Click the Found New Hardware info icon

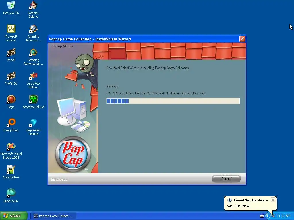[230, 200]
